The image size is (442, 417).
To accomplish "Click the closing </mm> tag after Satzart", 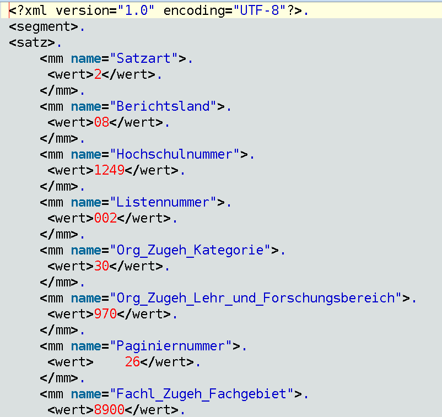I will 59,91.
